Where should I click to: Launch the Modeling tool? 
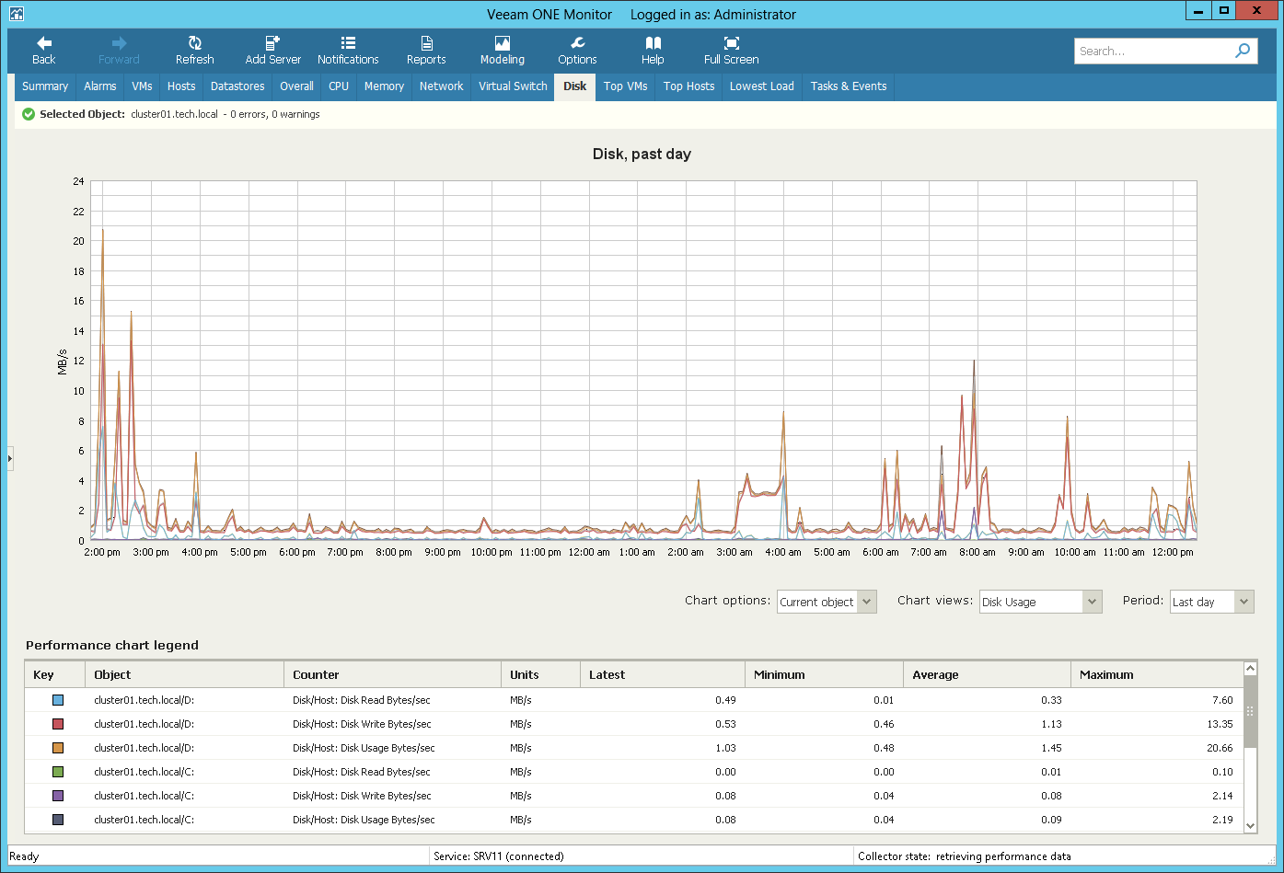click(503, 51)
